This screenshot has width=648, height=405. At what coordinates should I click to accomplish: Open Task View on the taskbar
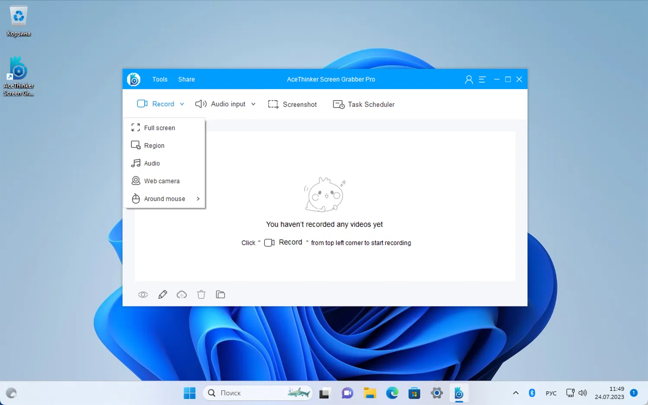tap(324, 393)
